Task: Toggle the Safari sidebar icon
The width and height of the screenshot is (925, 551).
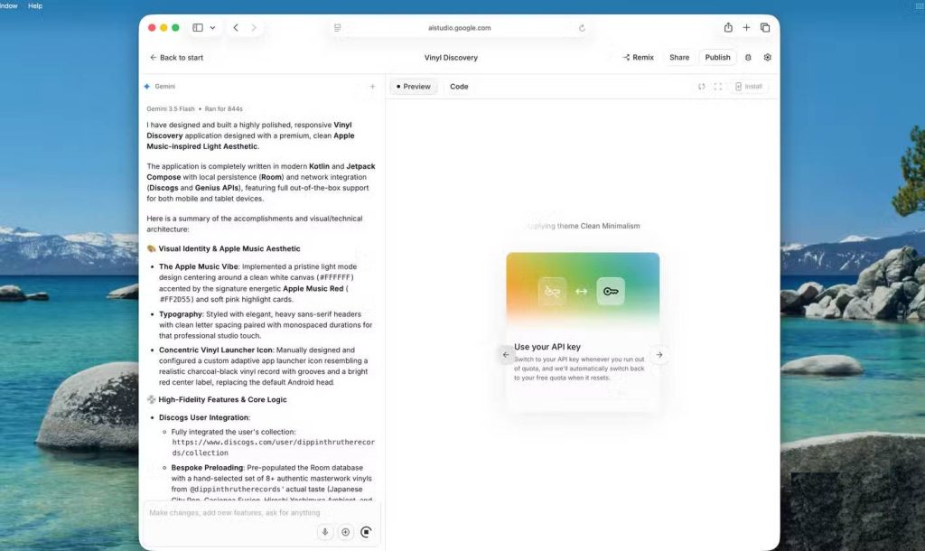Action: click(x=198, y=28)
